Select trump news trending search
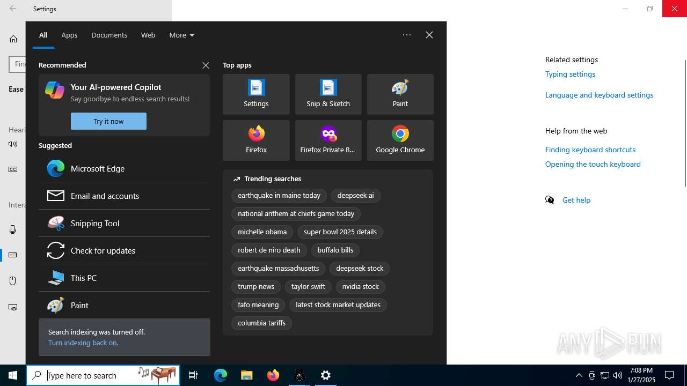This screenshot has width=687, height=386. pyautogui.click(x=256, y=287)
